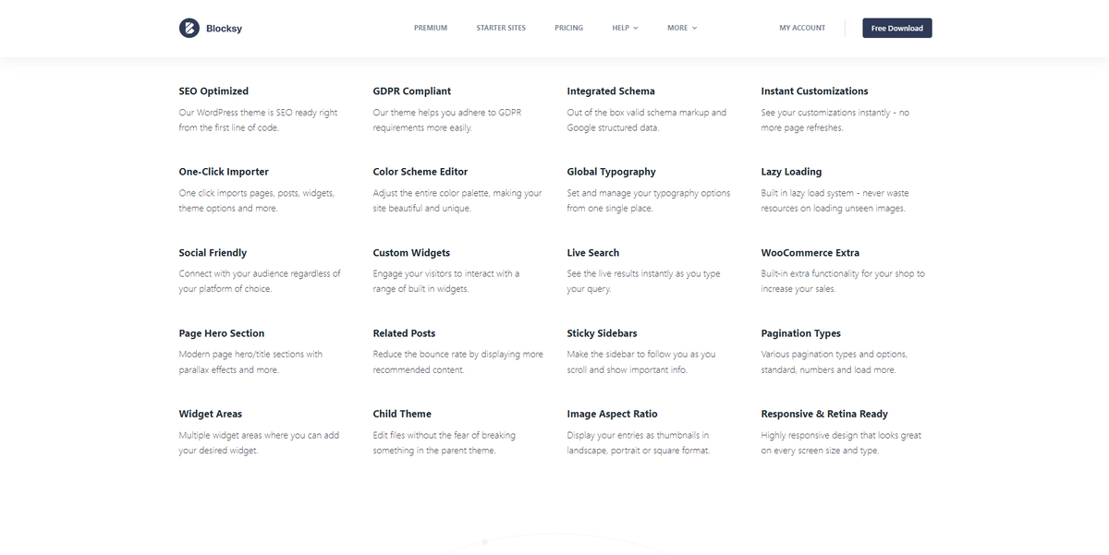Screen dimensions: 1109x555
Task: Select the WooCommerce Extra heading
Action: pos(810,253)
